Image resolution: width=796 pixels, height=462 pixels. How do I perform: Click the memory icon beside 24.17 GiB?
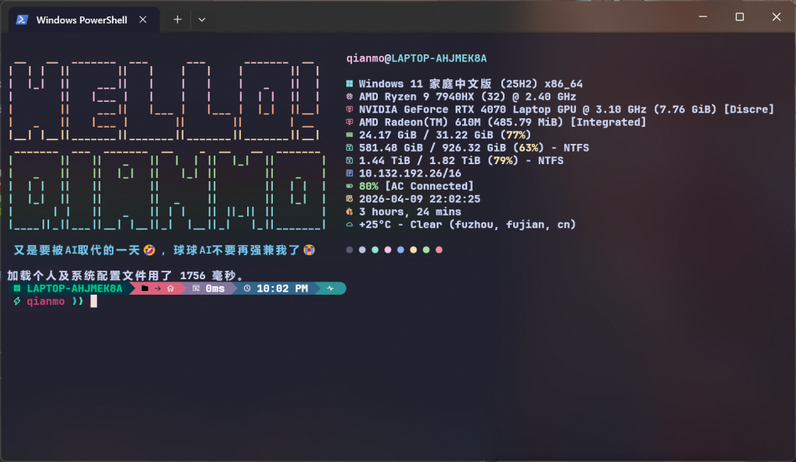(x=349, y=135)
